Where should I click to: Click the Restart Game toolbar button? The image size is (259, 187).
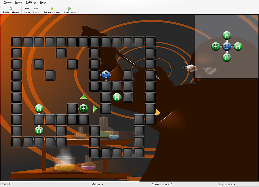11,10
